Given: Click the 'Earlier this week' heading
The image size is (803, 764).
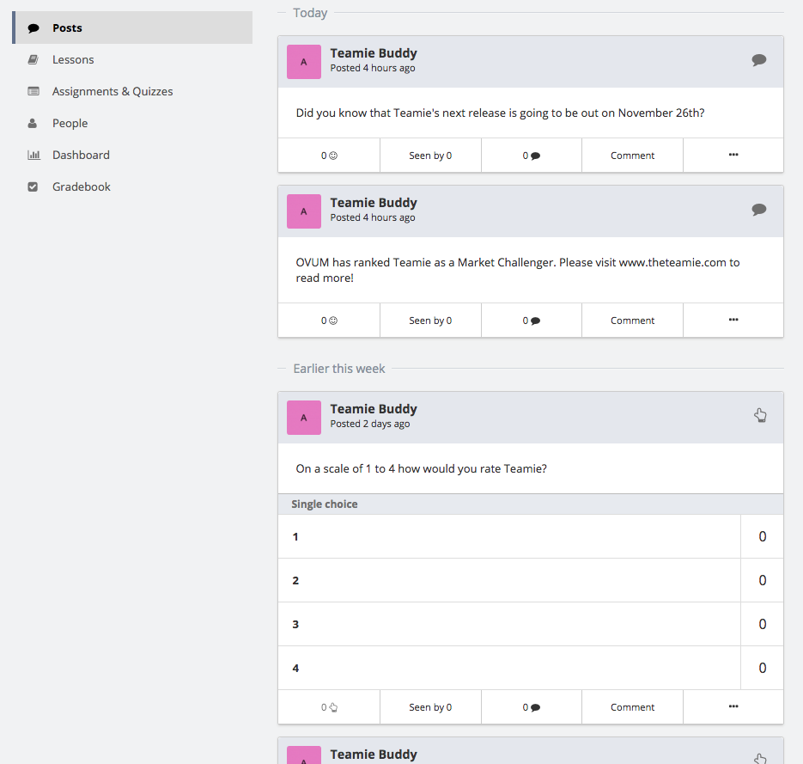Looking at the screenshot, I should point(339,369).
